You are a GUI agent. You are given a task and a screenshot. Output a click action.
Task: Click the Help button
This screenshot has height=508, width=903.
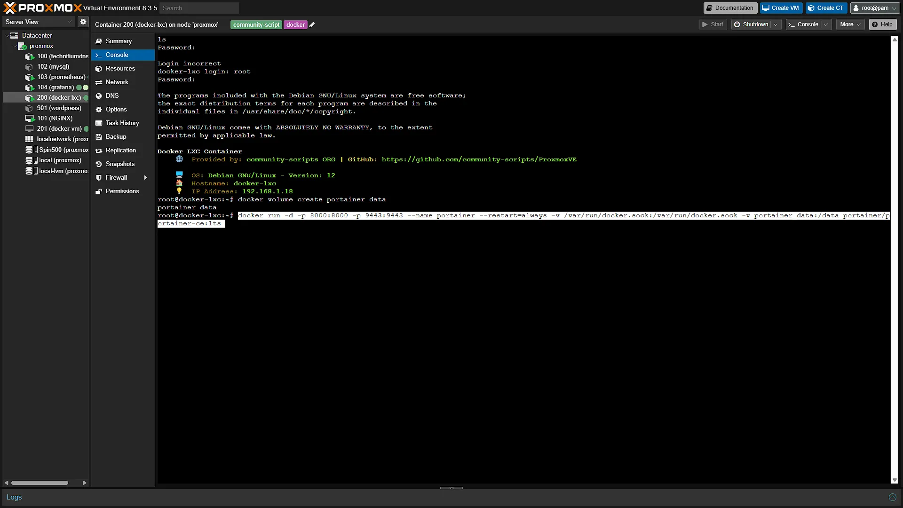click(882, 24)
